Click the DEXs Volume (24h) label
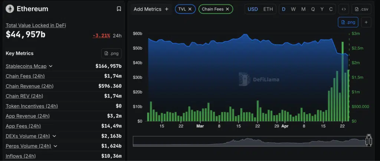 click(x=28, y=136)
